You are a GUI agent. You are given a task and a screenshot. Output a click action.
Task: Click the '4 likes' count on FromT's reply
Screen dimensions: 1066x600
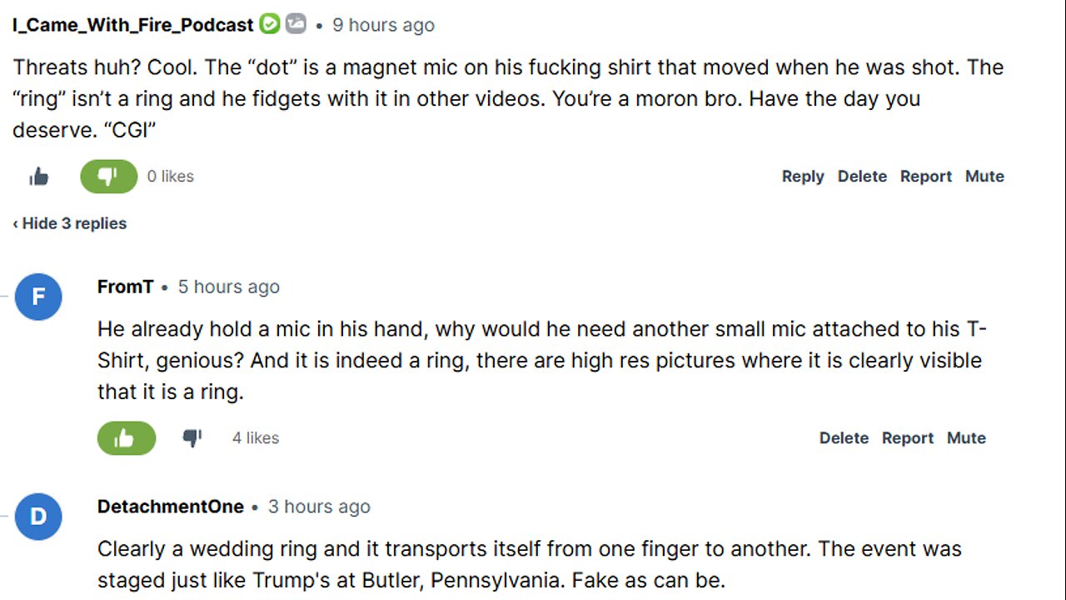(256, 438)
